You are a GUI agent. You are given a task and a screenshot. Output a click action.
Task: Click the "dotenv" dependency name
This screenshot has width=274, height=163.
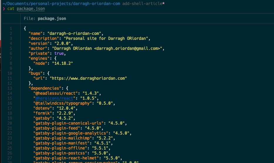[x=43, y=108]
